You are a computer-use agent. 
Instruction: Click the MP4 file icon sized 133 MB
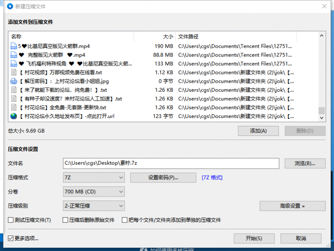point(14,64)
